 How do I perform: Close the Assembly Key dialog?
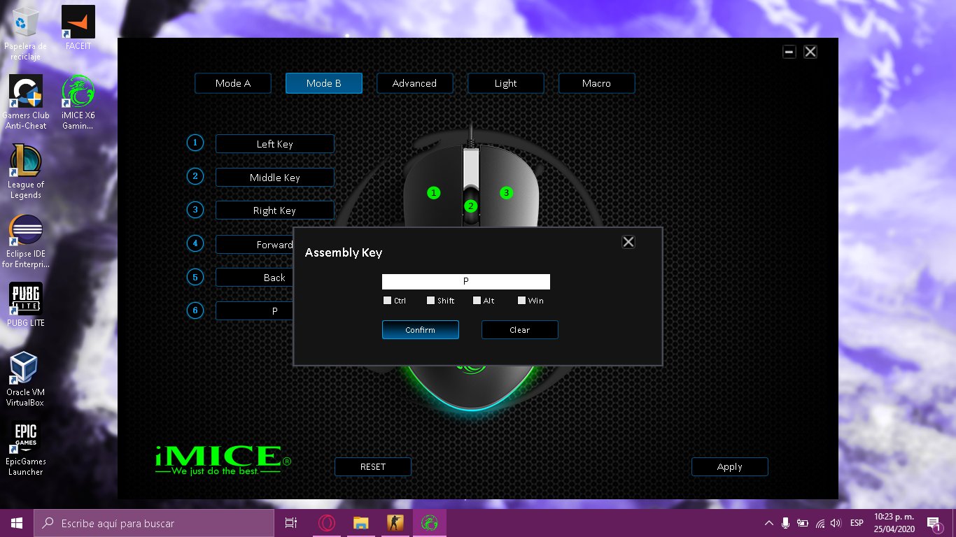(x=628, y=242)
